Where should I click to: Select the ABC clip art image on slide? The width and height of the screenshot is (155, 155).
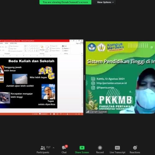point(46,73)
